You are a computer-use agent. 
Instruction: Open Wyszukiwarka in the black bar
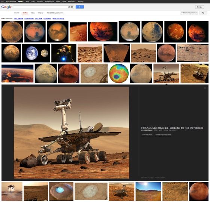pos(11,1)
